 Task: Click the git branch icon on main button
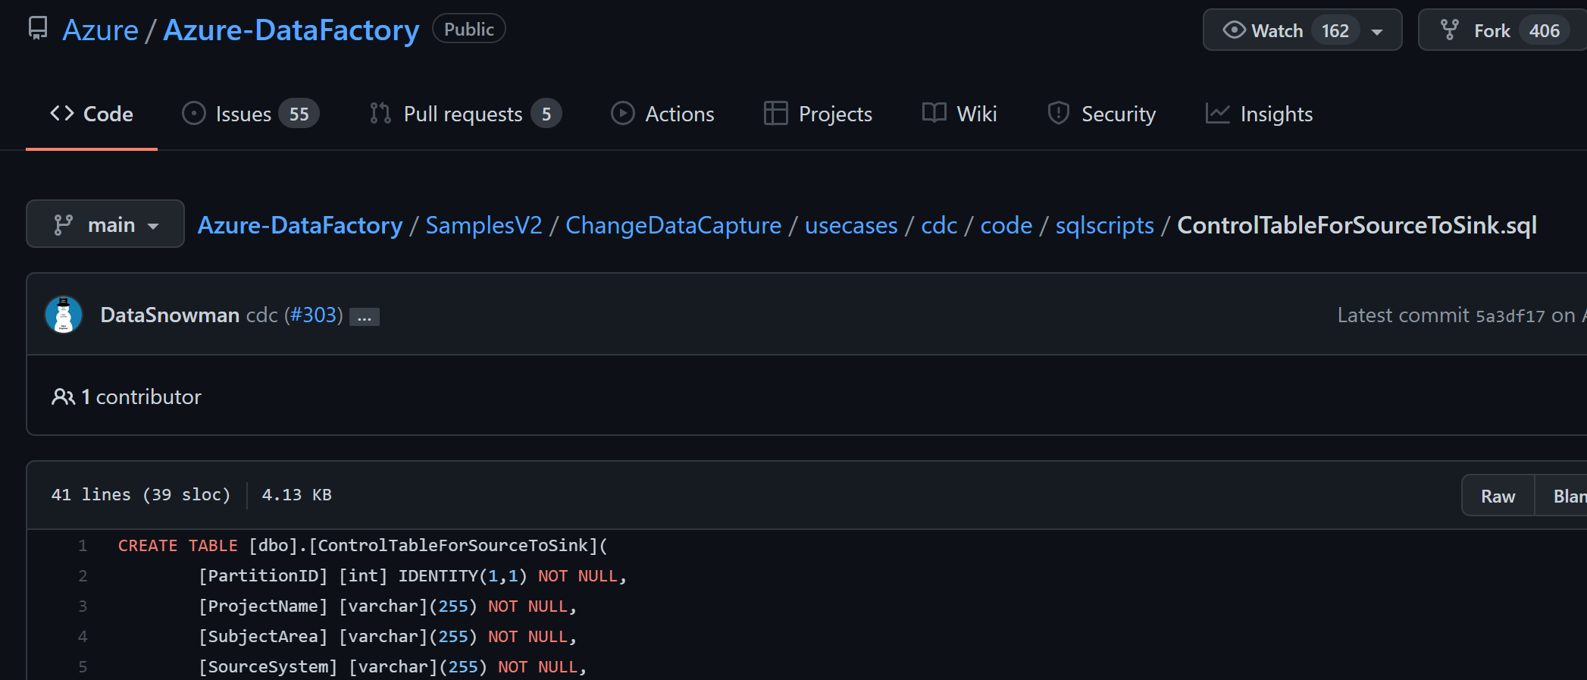pos(63,224)
